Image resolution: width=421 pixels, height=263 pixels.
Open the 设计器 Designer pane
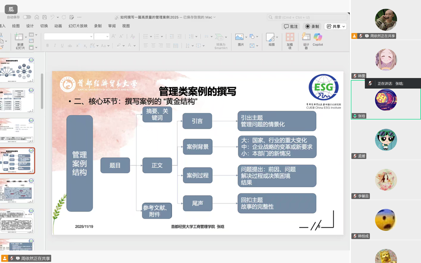(x=306, y=40)
